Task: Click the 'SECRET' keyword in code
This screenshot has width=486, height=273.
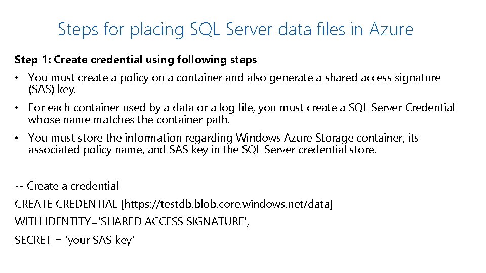Action: (x=33, y=240)
